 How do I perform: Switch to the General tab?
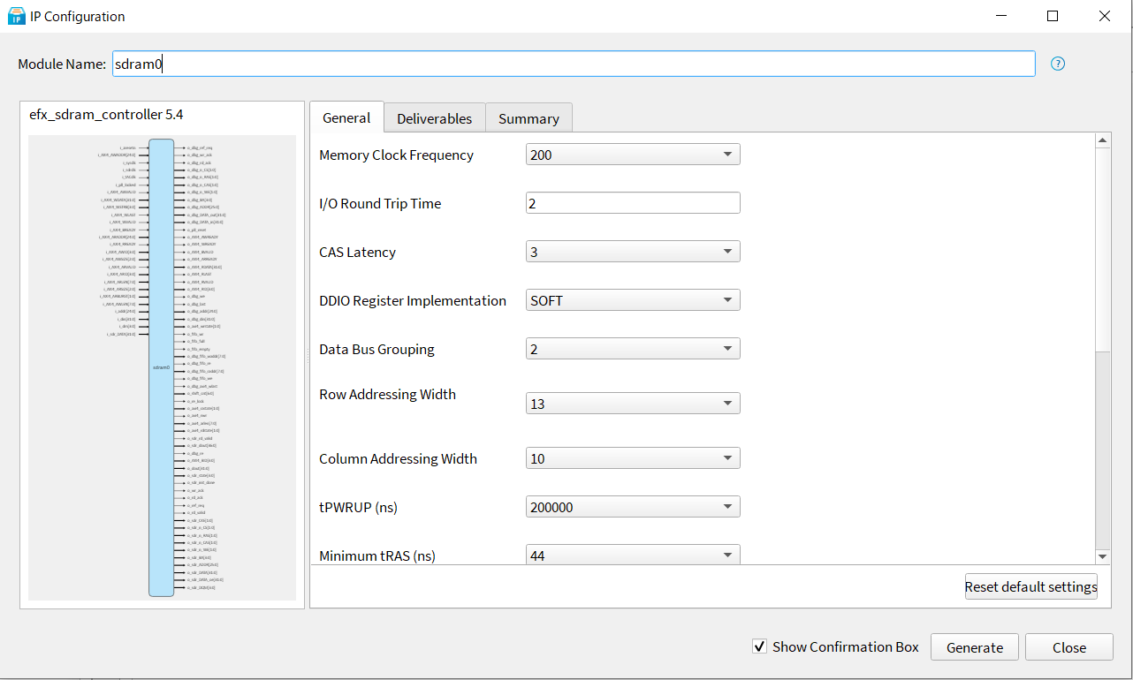point(346,117)
